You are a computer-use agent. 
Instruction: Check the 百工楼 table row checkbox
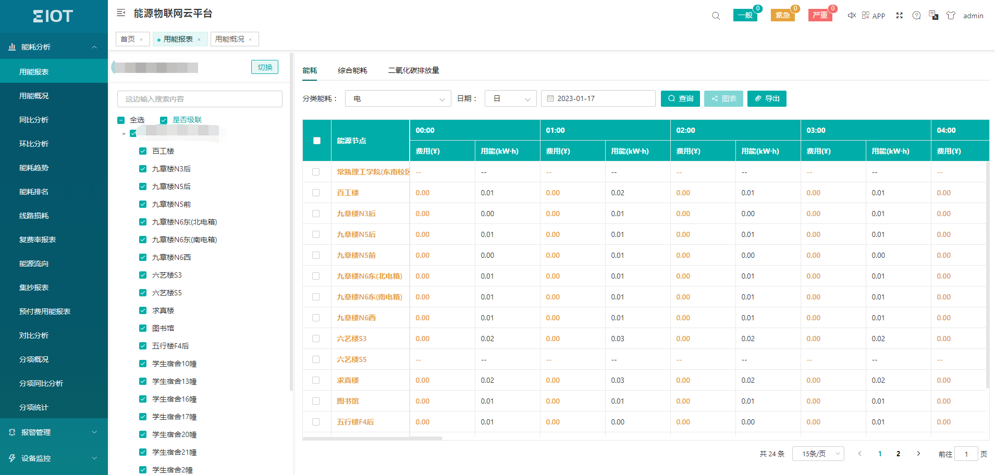(316, 193)
